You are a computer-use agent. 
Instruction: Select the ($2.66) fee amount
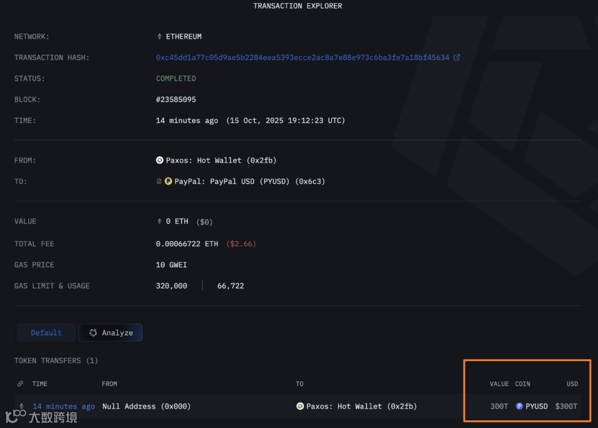241,243
